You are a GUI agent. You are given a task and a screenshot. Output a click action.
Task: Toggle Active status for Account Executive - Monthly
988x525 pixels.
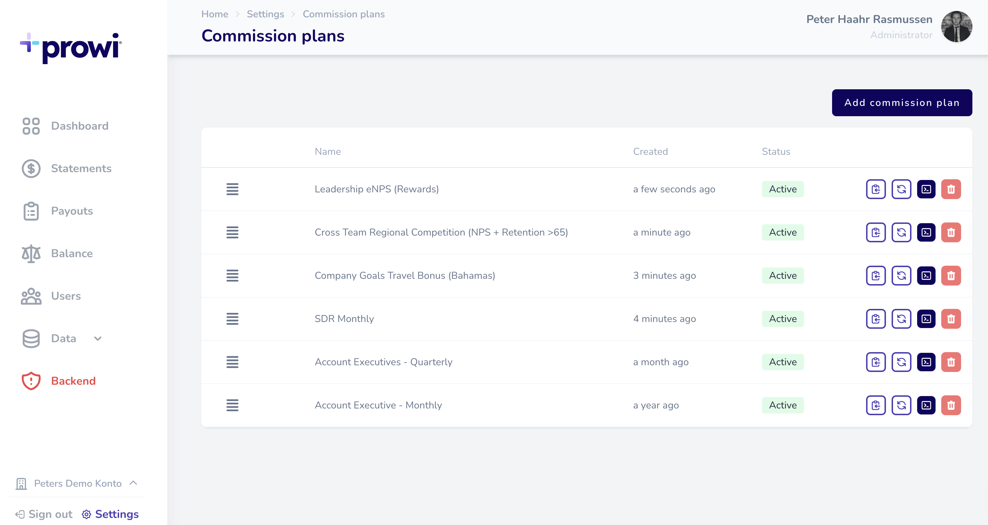click(x=782, y=405)
